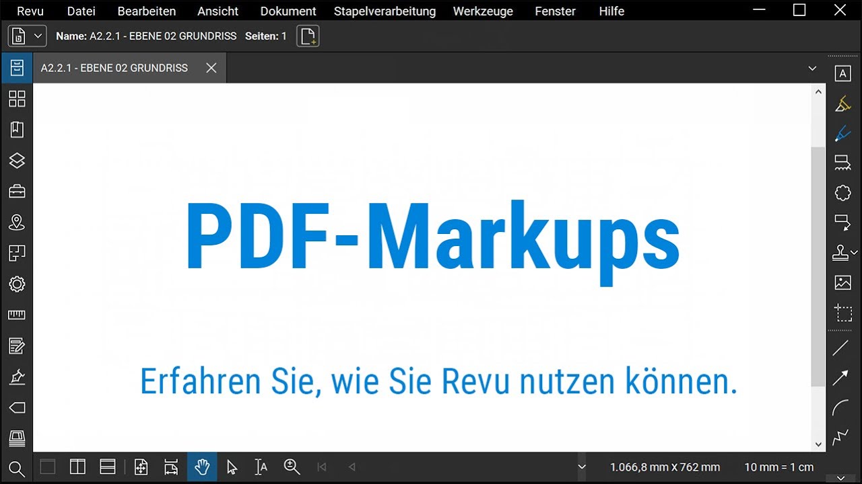Click scrollbar up arrow

(x=819, y=92)
